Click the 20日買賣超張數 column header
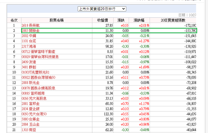Screen dimensions: 208x133 click(173, 20)
